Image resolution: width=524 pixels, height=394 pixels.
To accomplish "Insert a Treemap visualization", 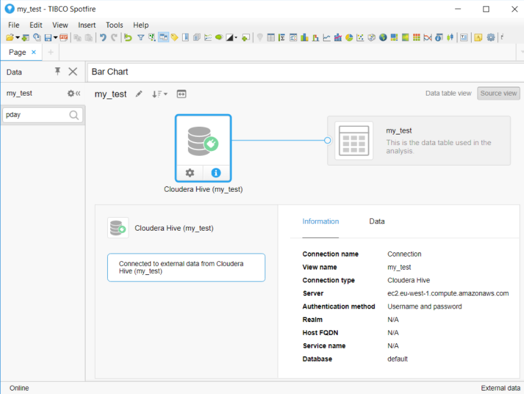I will pyautogui.click(x=394, y=38).
